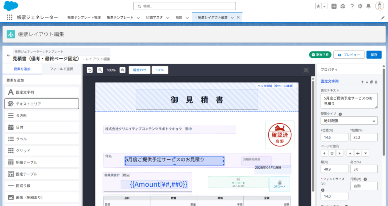Add a 明細テーブル element

point(42,162)
